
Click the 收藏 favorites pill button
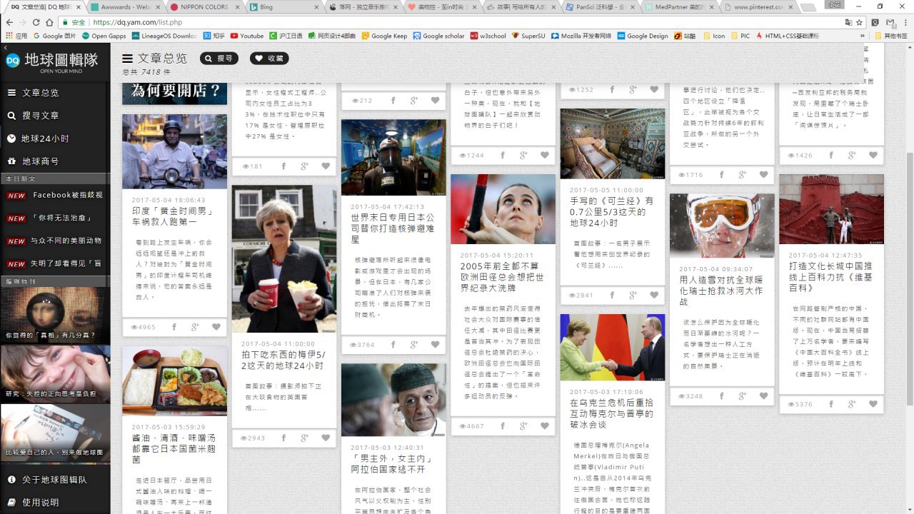pos(269,59)
